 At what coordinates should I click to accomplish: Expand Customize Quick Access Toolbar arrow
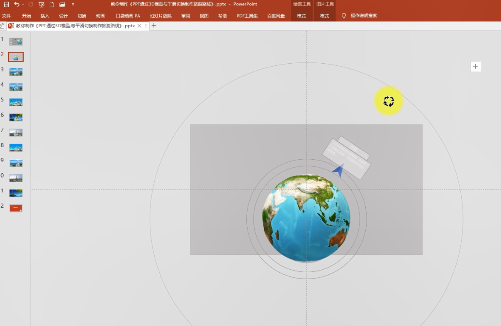[73, 5]
